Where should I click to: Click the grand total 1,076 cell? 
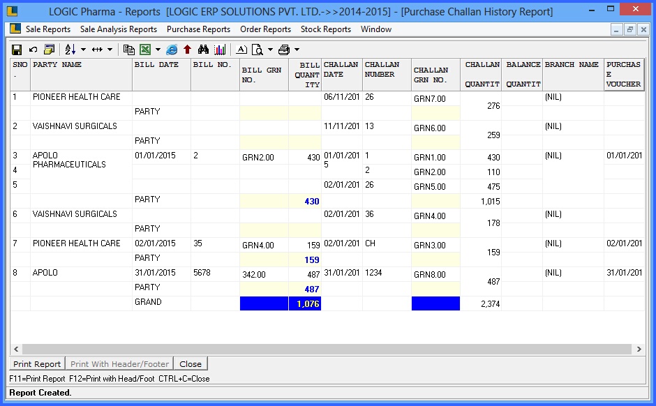point(305,303)
